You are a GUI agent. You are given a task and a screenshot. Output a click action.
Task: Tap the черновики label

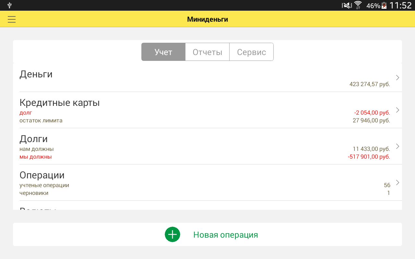click(34, 193)
